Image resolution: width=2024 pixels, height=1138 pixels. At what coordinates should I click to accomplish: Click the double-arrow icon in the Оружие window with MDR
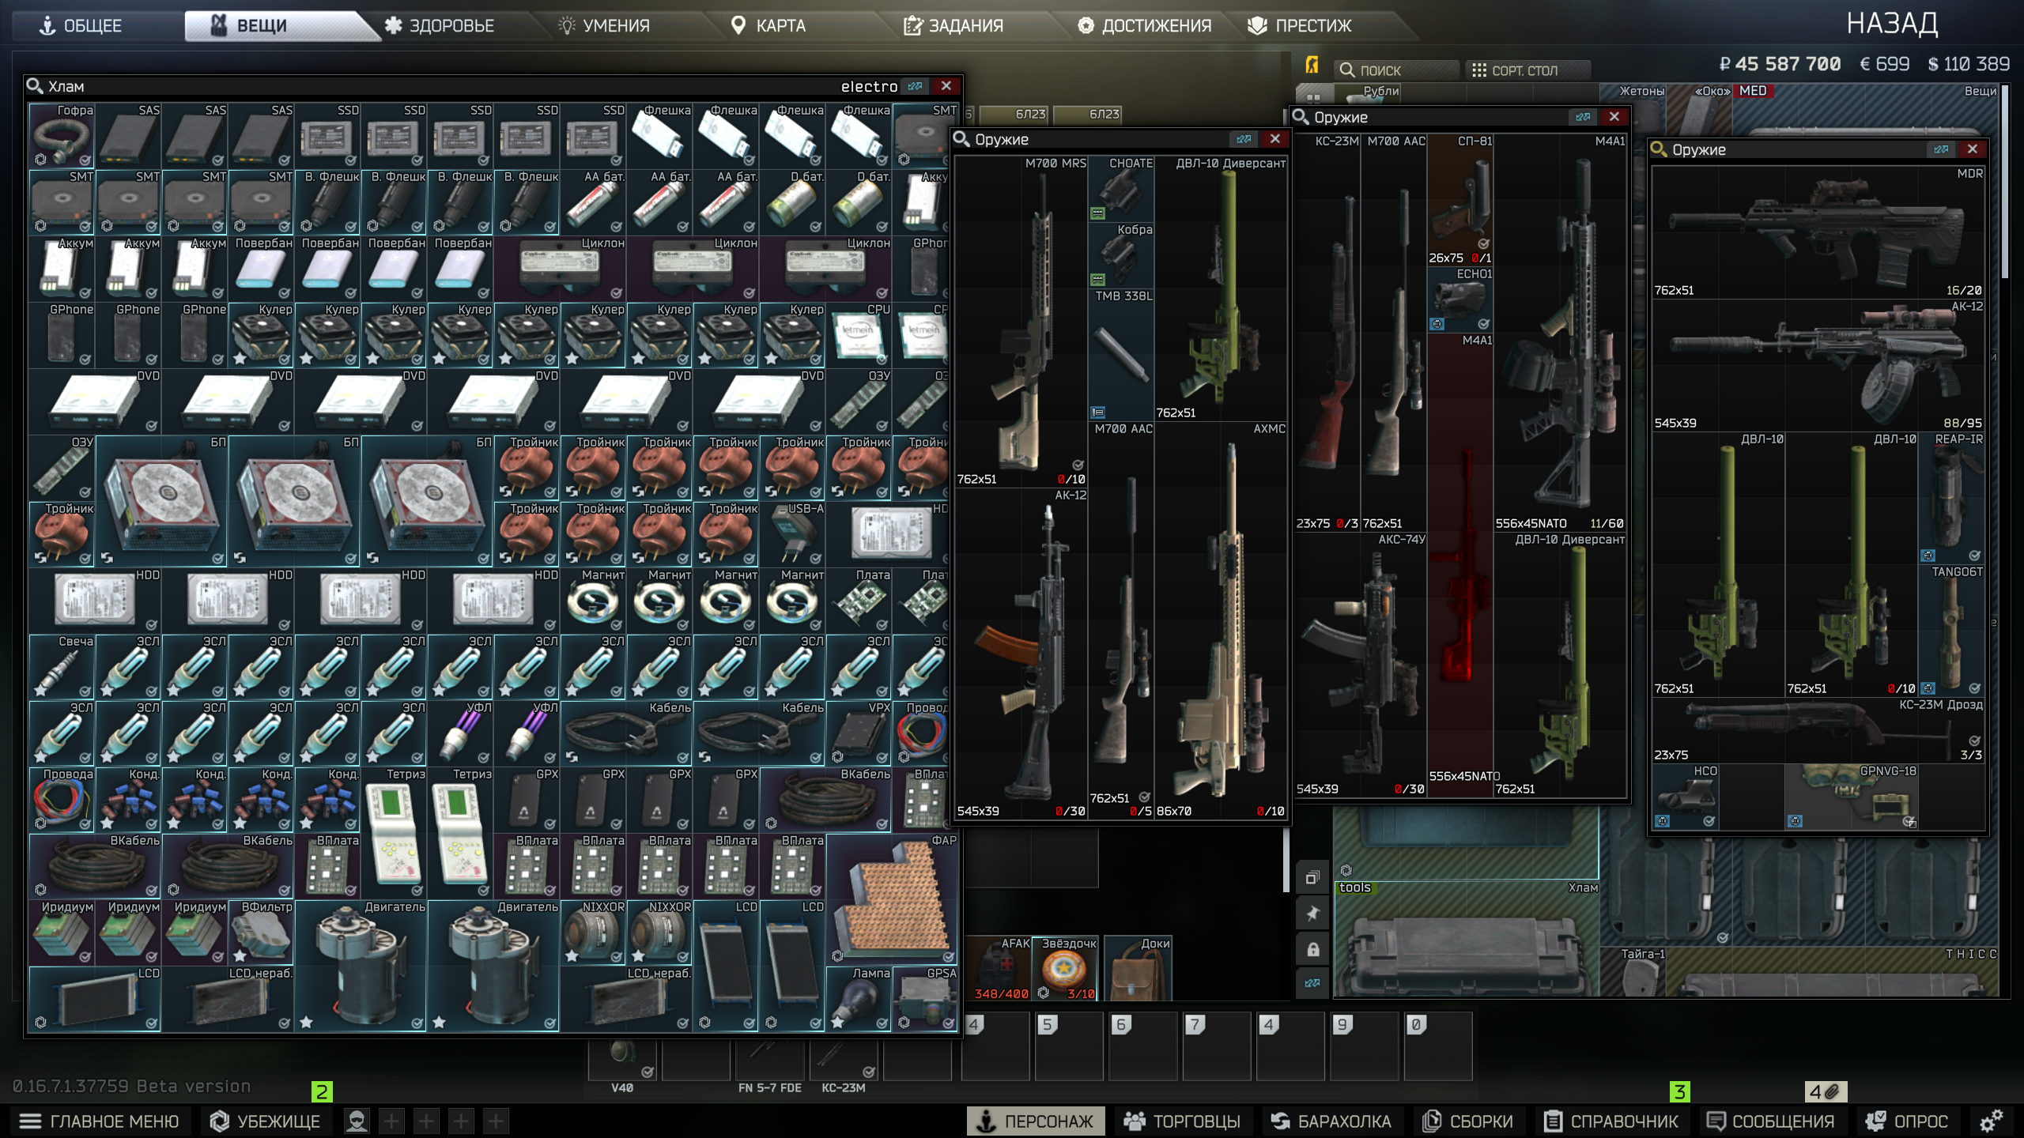(1941, 149)
